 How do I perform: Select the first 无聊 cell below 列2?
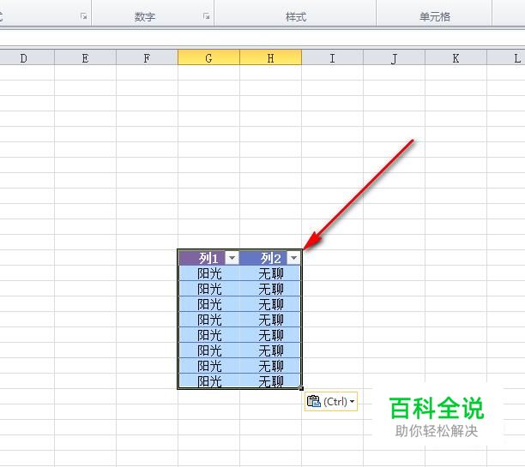(x=270, y=273)
